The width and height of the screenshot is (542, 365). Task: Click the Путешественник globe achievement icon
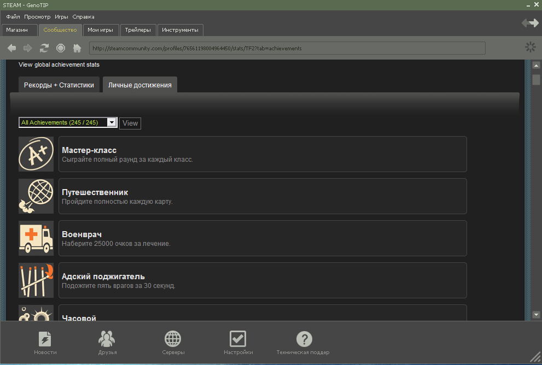36,196
